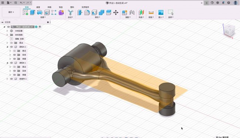Open the 修改 group dropdown
This screenshot has height=138, width=240.
97,17
